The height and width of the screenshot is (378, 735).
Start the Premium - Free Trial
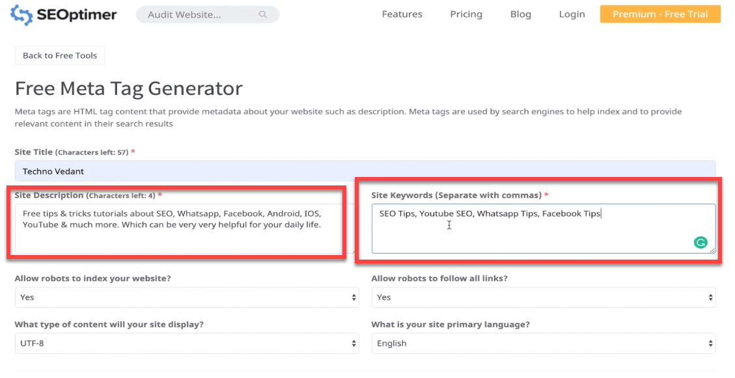pos(660,14)
